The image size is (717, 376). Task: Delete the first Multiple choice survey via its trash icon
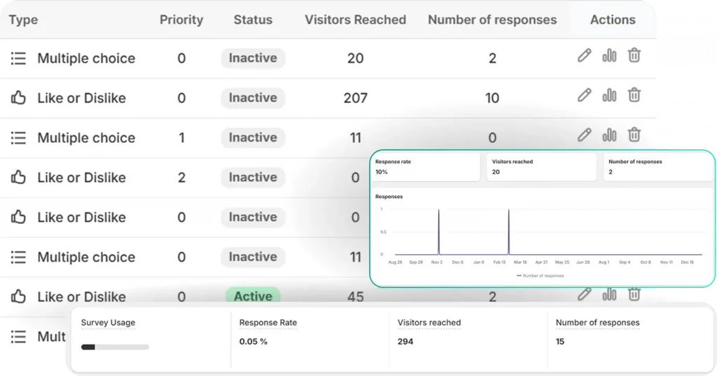point(634,56)
